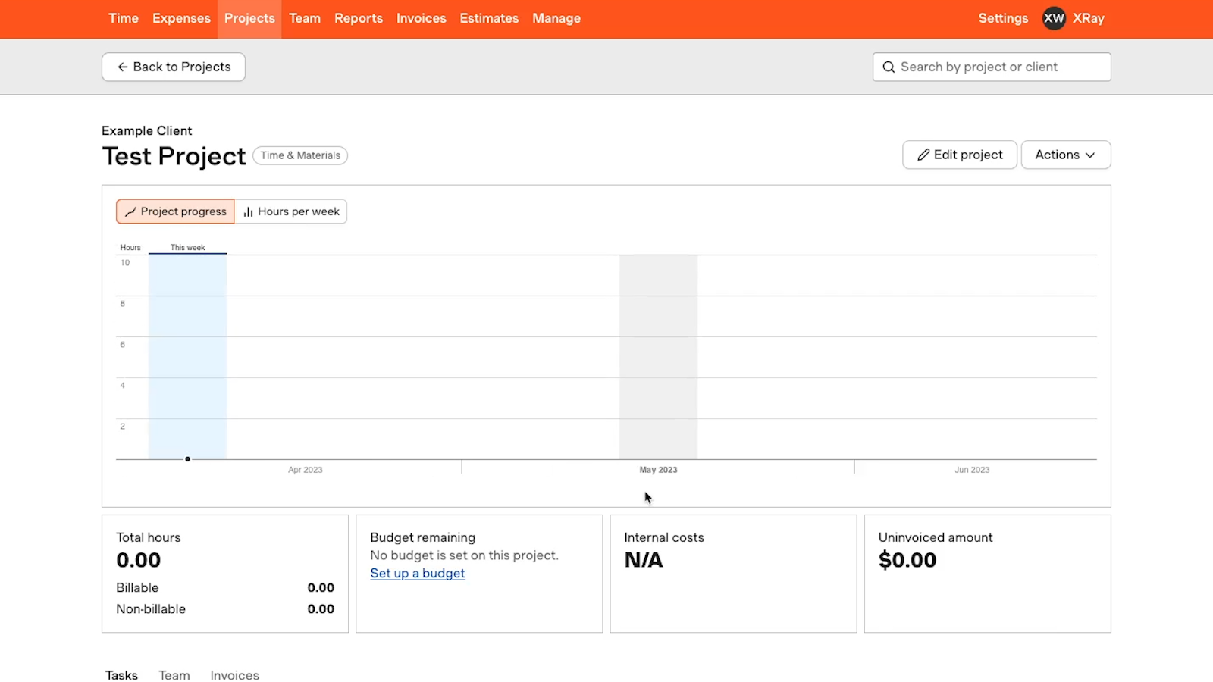Click the This week highlighted column
Image resolution: width=1213 pixels, height=682 pixels.
tap(187, 356)
